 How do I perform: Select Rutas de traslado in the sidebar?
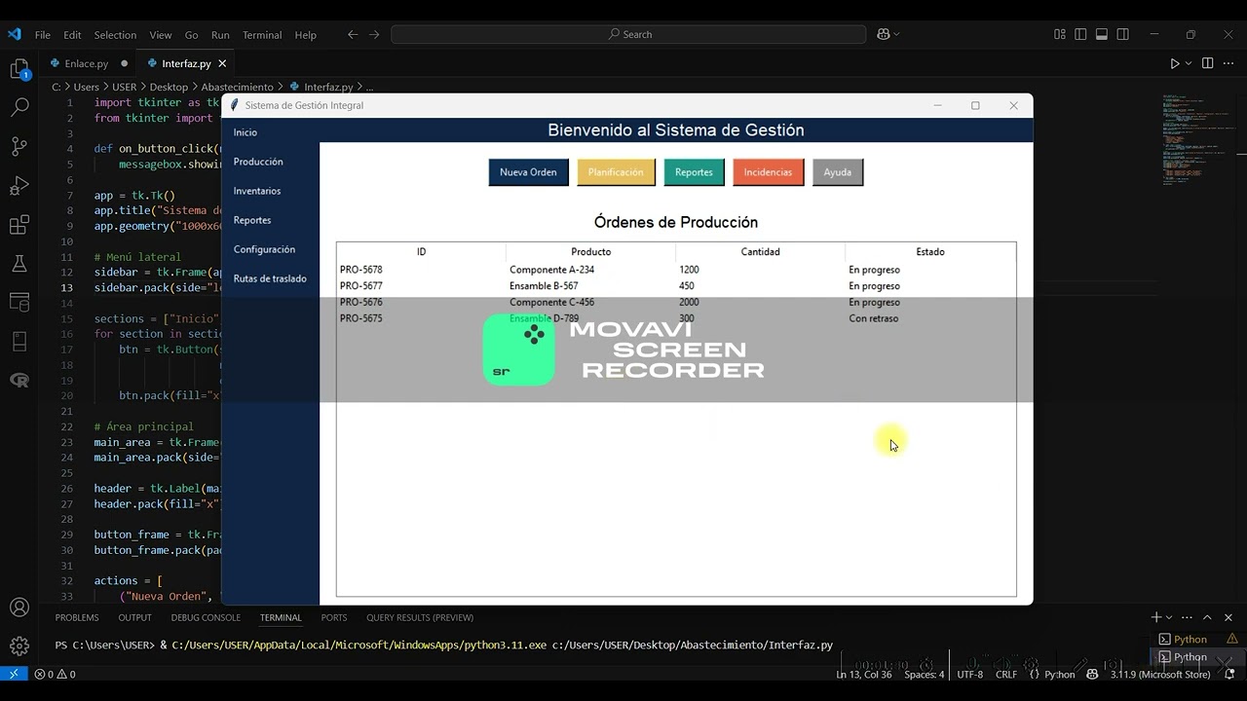click(271, 278)
